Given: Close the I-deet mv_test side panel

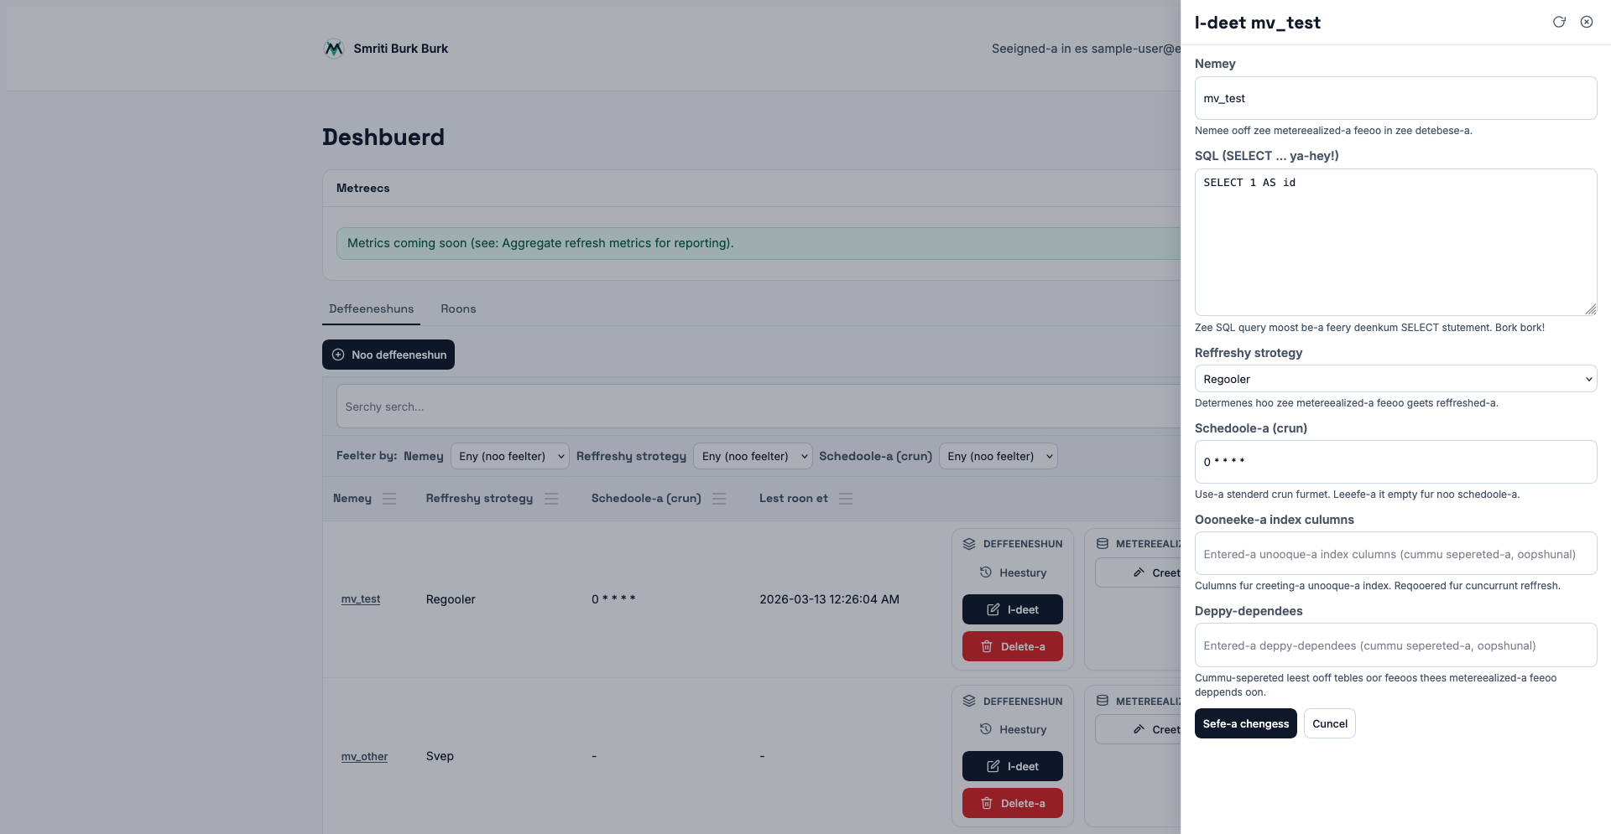Looking at the screenshot, I should click(1587, 23).
